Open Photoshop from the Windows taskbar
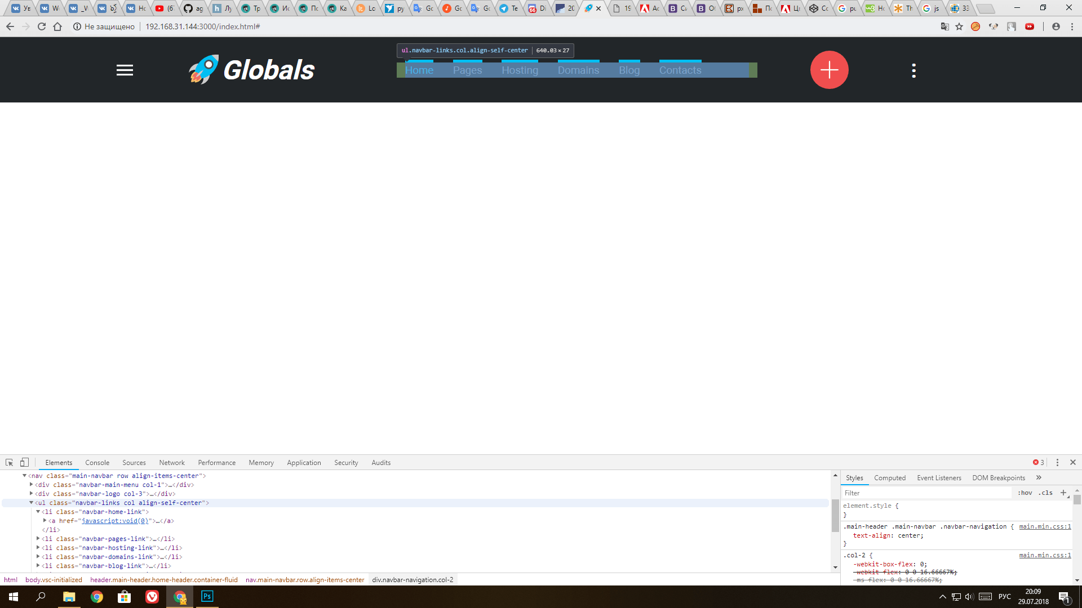 (207, 596)
